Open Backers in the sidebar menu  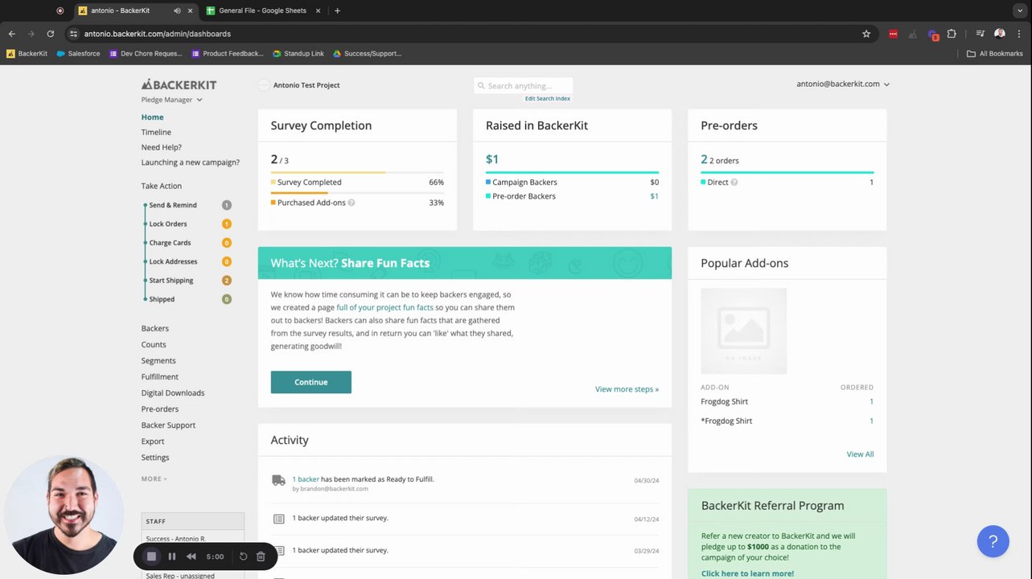point(155,328)
